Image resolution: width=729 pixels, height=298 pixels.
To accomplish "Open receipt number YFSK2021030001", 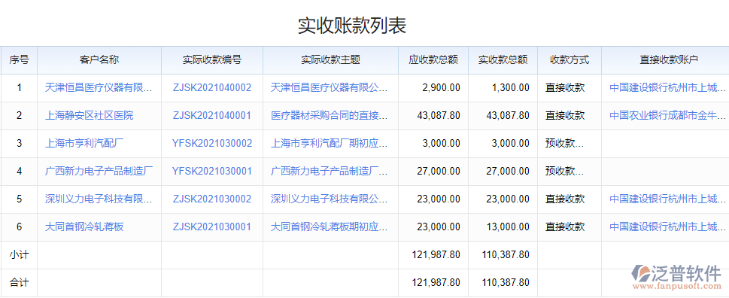I will coord(212,171).
